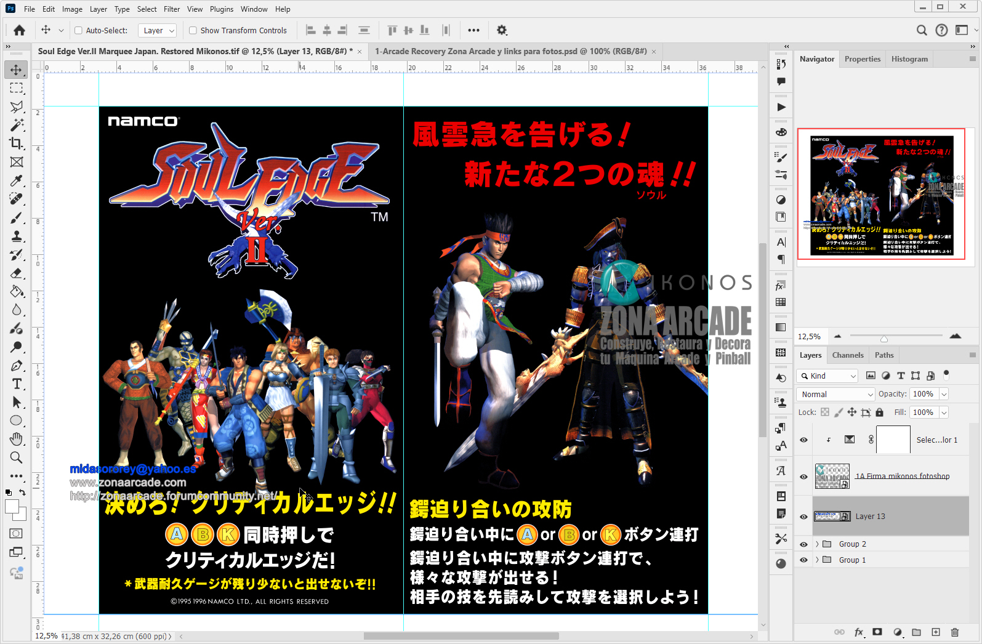Image resolution: width=982 pixels, height=644 pixels.
Task: Select the Rectangular Marquee tool
Action: click(17, 88)
